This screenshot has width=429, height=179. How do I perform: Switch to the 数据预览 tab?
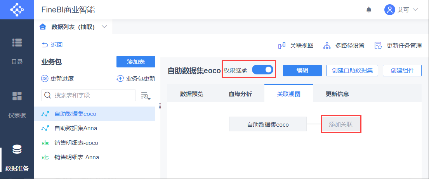coord(192,94)
